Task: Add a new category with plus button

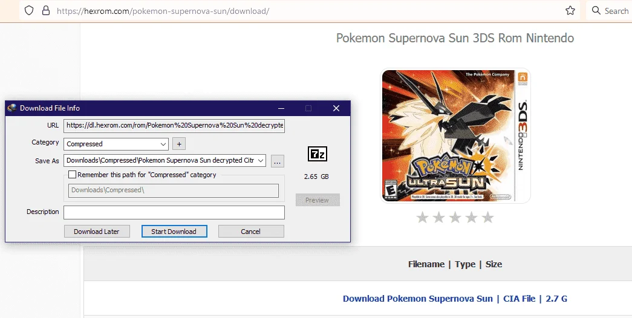Action: pos(179,144)
